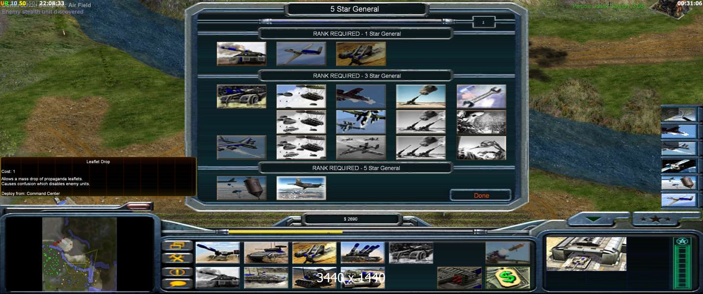Select the B-52 bomber power in 3 Star section
This screenshot has height=294, width=703.
(241, 147)
